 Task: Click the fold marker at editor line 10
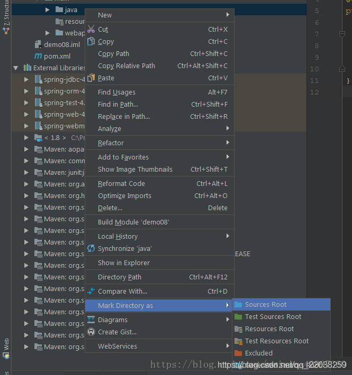[342, 69]
